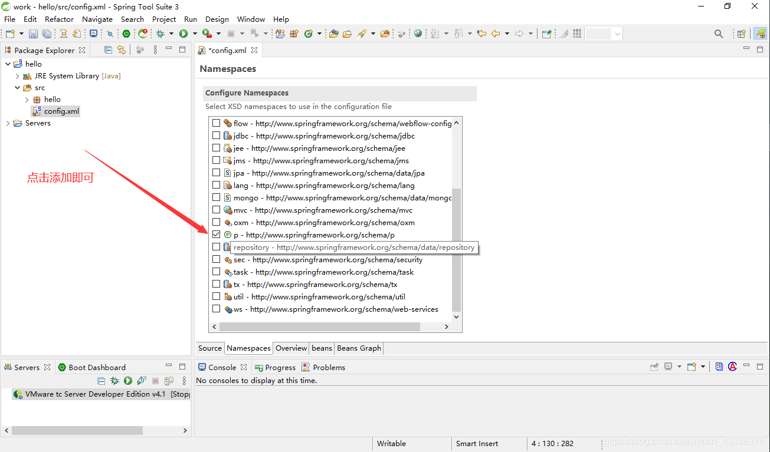The image size is (770, 452).
Task: Open the Project menu
Action: tap(164, 19)
